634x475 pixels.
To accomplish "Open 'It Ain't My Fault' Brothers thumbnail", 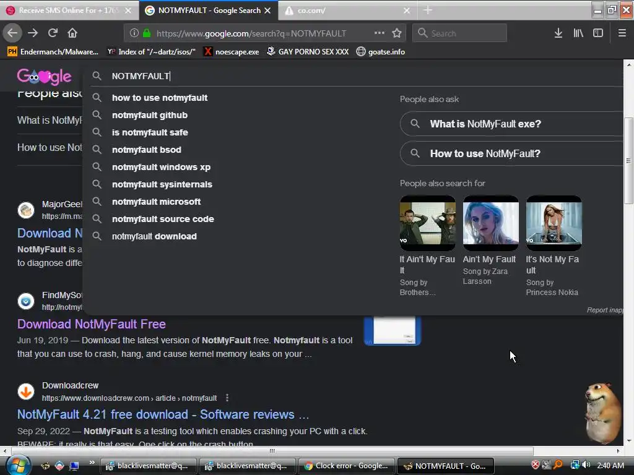I will pos(427,223).
